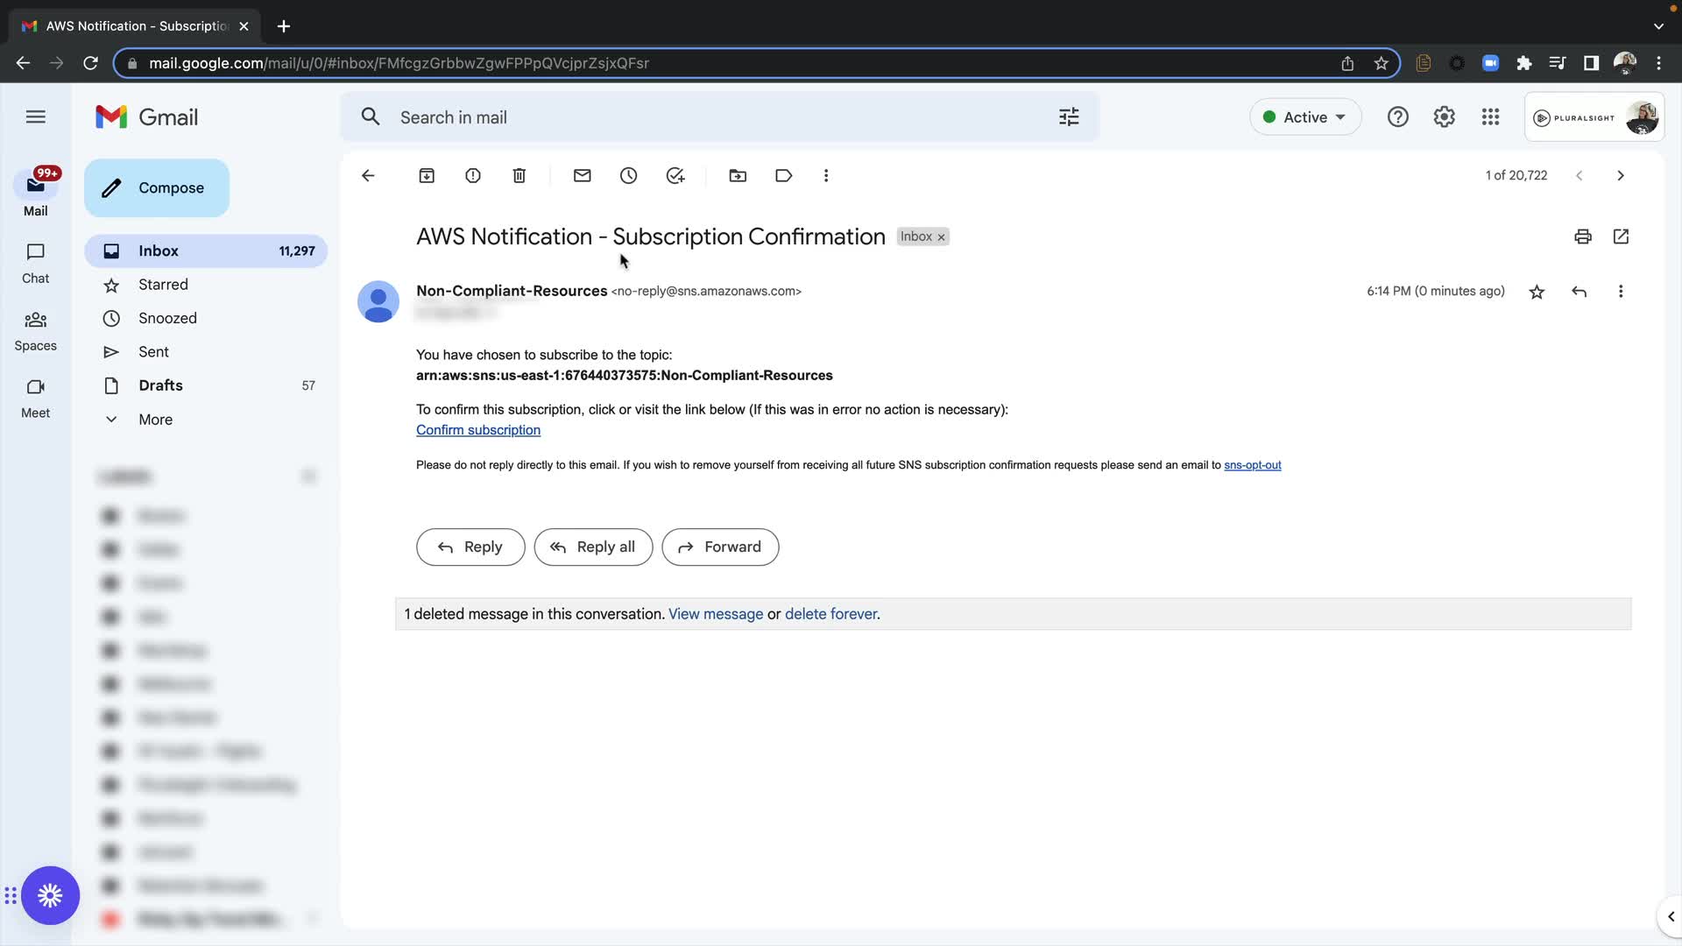Open the Starred folder
The height and width of the screenshot is (946, 1682).
[x=163, y=285]
